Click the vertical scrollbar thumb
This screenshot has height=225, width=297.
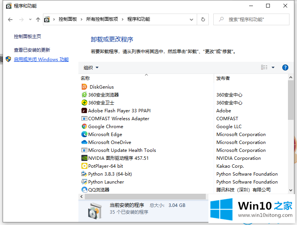pos(291,100)
